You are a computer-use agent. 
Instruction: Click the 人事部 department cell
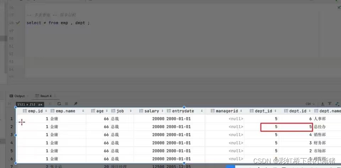[x=320, y=119]
